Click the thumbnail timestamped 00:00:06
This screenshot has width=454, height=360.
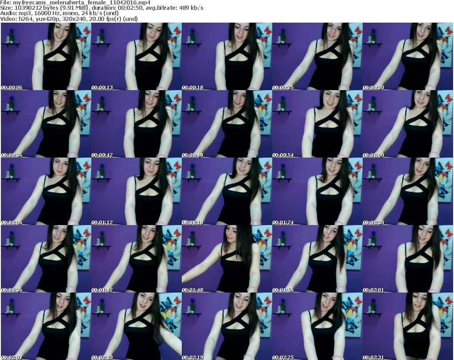tap(46, 56)
